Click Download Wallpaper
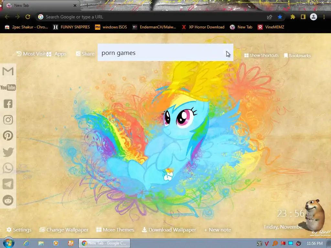331x248 pixels. click(169, 230)
